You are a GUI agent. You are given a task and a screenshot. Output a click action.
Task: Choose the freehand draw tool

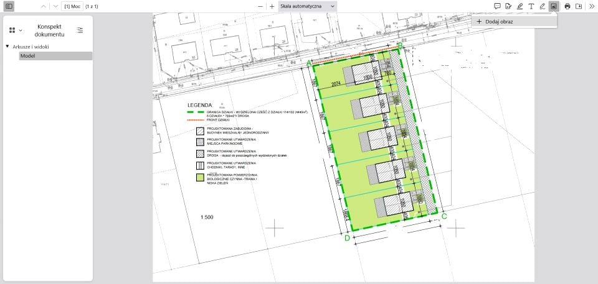coord(543,6)
